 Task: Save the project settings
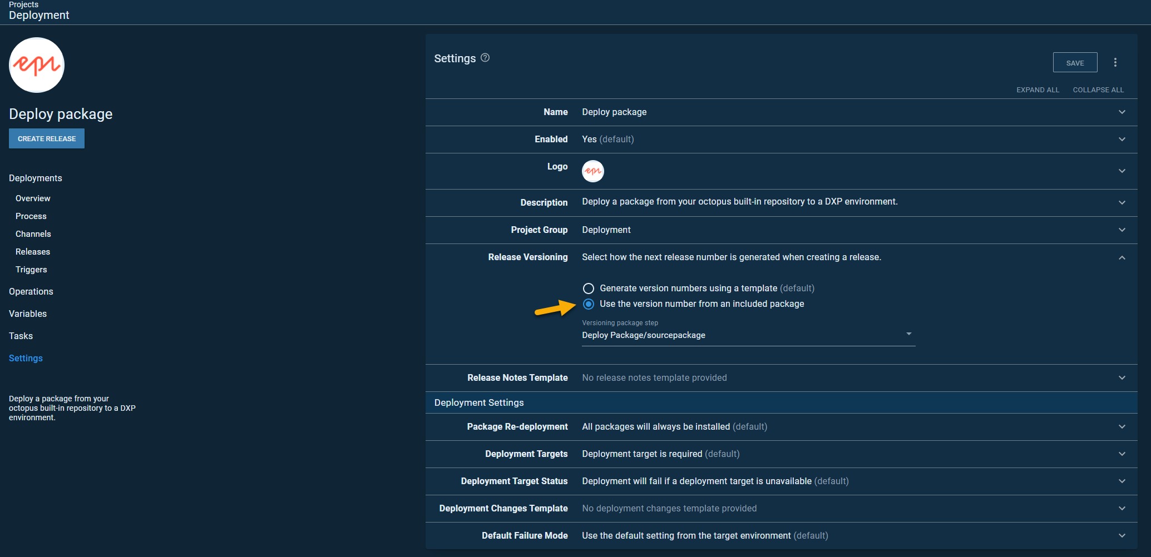pos(1074,63)
